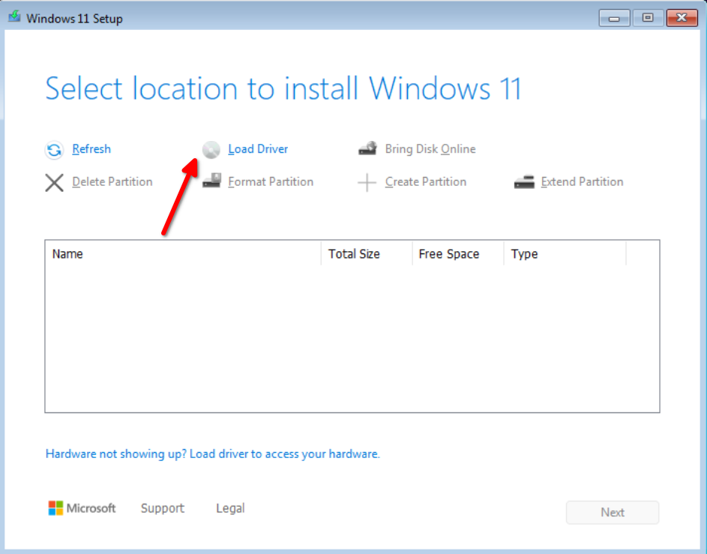Click the Windows Setup title bar icon

(14, 17)
